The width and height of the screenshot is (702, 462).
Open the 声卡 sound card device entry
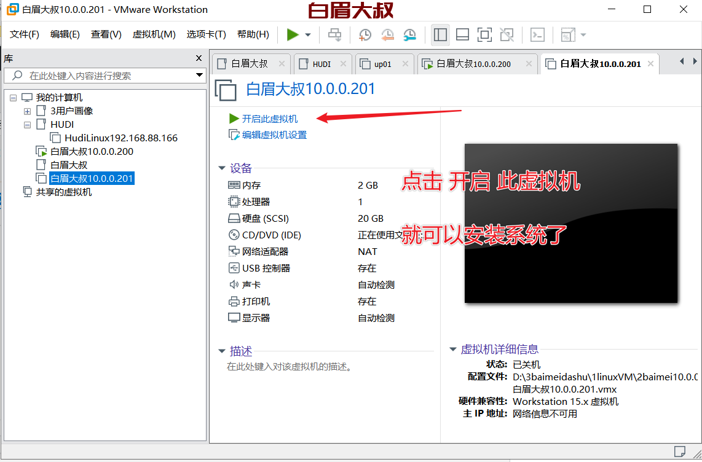click(245, 284)
